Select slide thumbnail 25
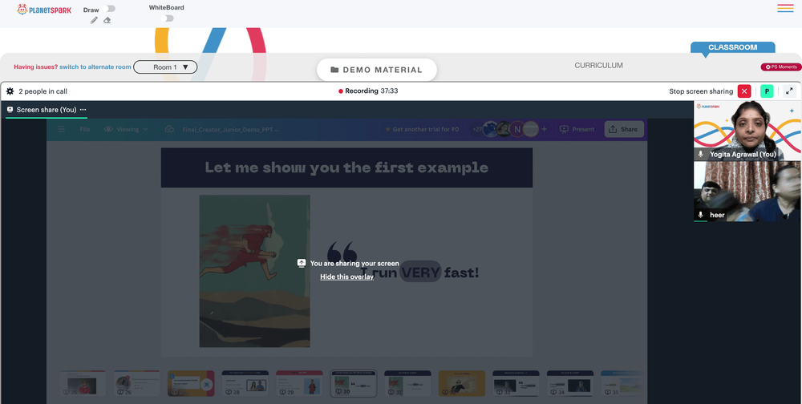This screenshot has height=404, width=802. (83, 383)
